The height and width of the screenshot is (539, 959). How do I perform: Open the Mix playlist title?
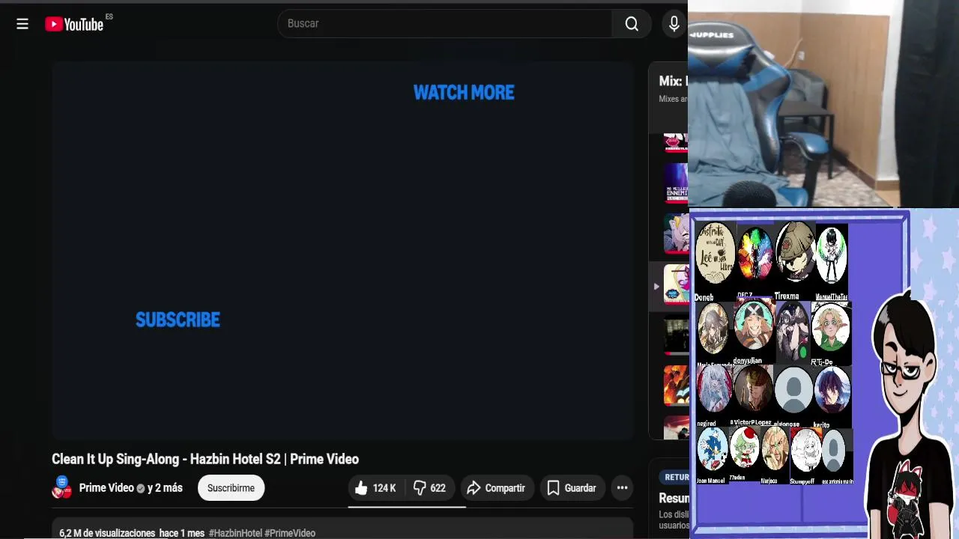click(x=673, y=81)
